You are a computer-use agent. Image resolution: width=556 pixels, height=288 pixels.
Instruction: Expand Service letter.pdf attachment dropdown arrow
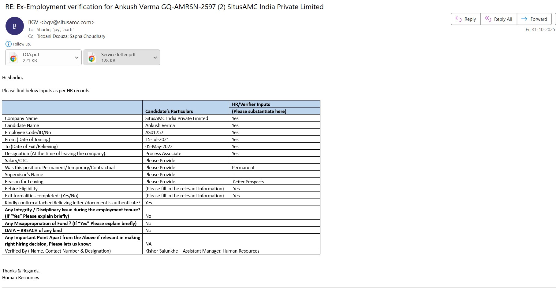155,58
